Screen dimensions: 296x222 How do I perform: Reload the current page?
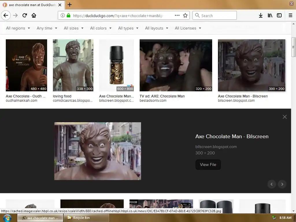click(25, 15)
